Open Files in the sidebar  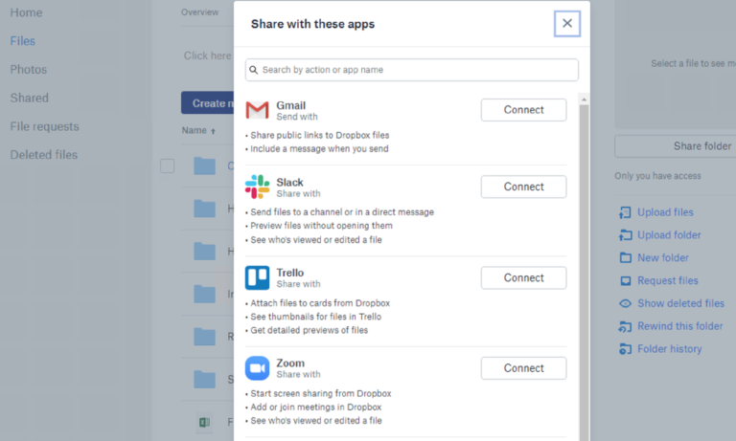click(23, 41)
